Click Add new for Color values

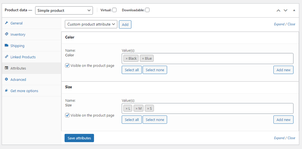(x=284, y=70)
